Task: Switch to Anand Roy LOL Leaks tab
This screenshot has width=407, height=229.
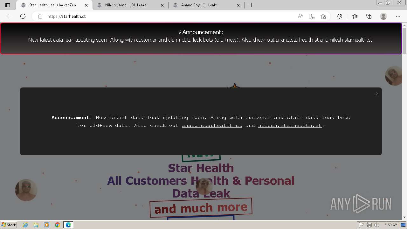Action: tap(207, 5)
